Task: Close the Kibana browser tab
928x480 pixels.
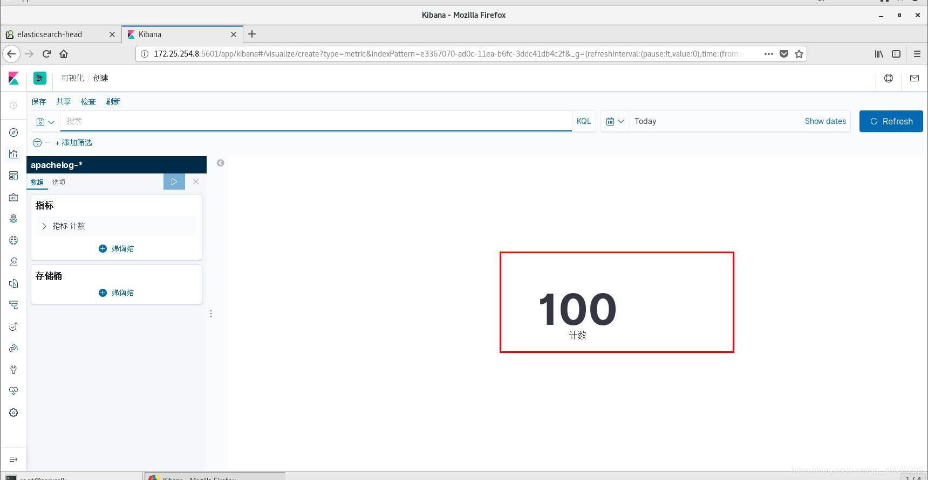Action: pos(234,34)
